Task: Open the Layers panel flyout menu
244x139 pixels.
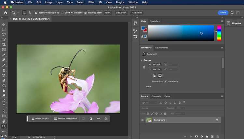Action: (x=222, y=96)
